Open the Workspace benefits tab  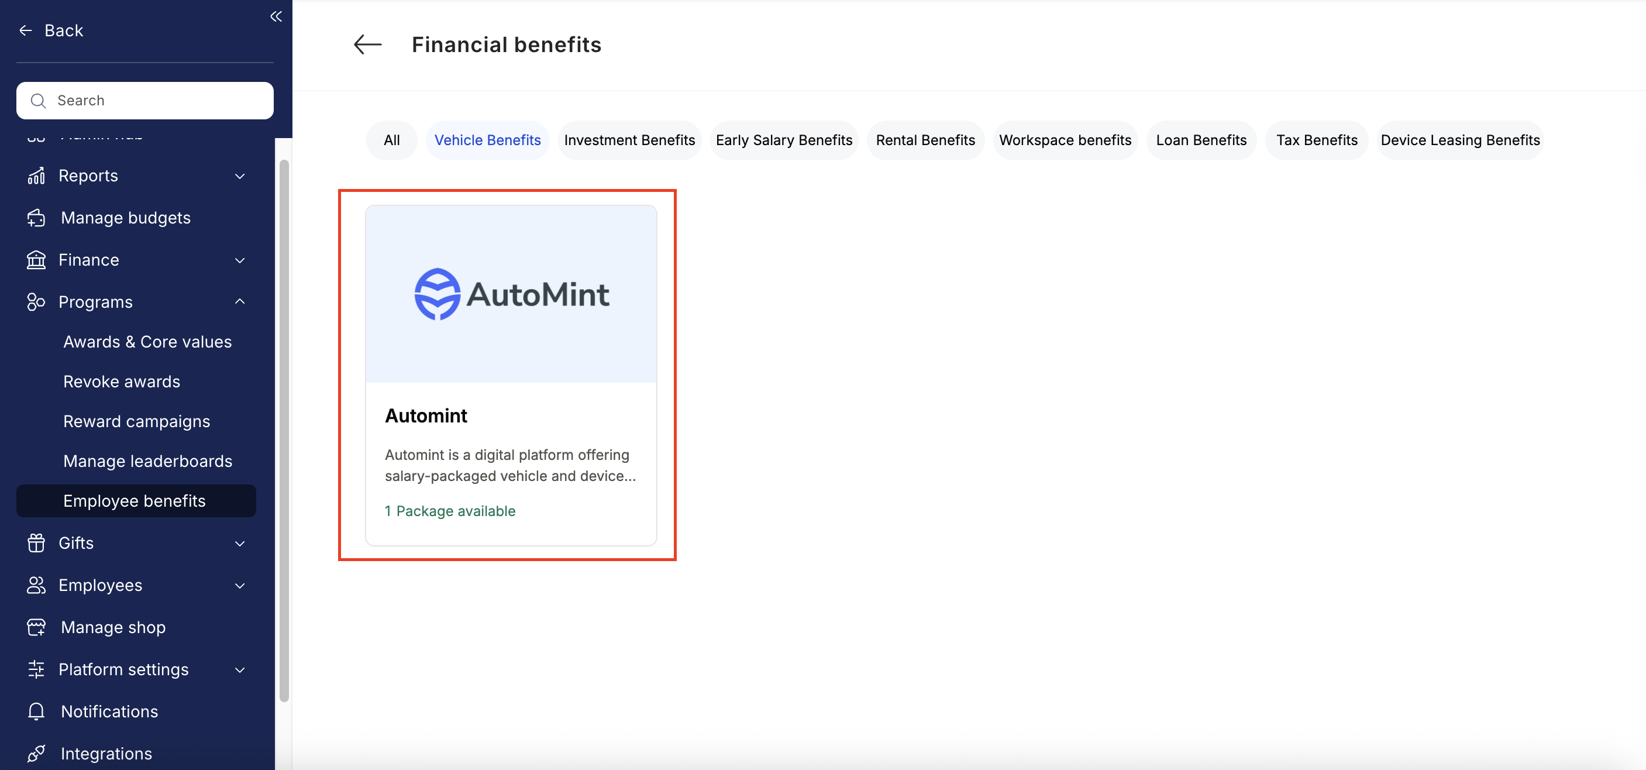tap(1065, 140)
